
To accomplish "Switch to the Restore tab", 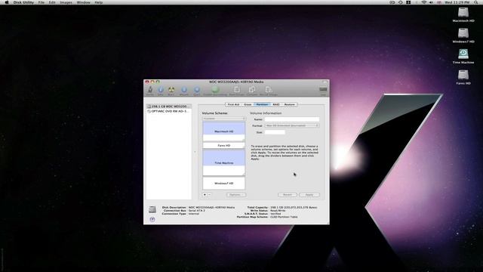I will pos(289,104).
